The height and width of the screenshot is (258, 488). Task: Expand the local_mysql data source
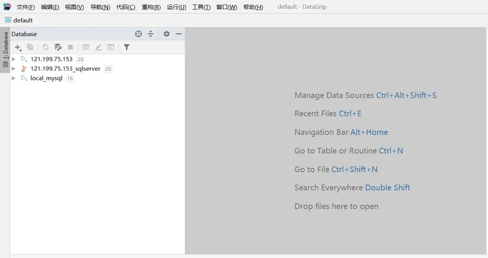[14, 78]
